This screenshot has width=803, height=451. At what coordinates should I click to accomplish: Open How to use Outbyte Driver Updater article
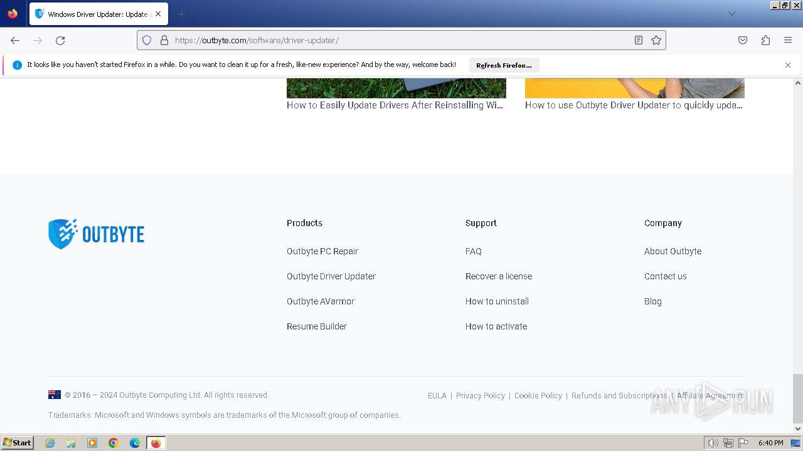coord(634,105)
